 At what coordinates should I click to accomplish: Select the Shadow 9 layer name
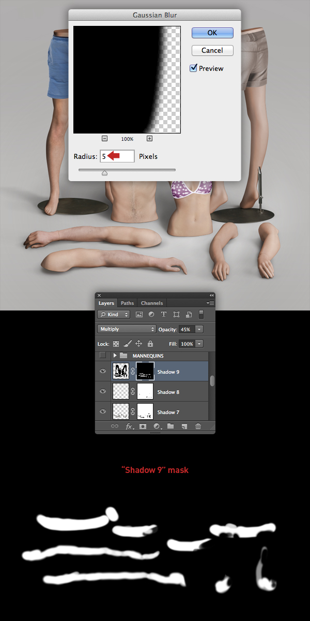(x=168, y=372)
